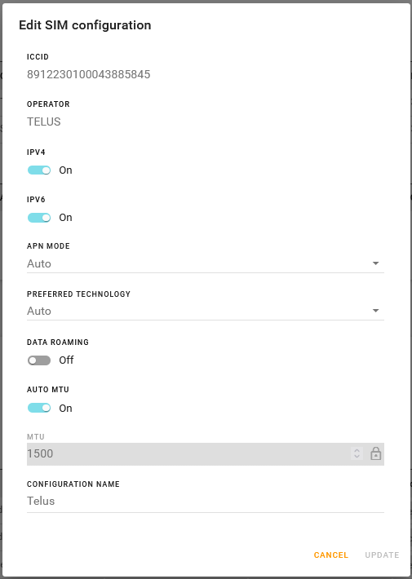Click the MTU value 1500 field
Viewport: 412px width, 579px height.
pyautogui.click(x=188, y=453)
